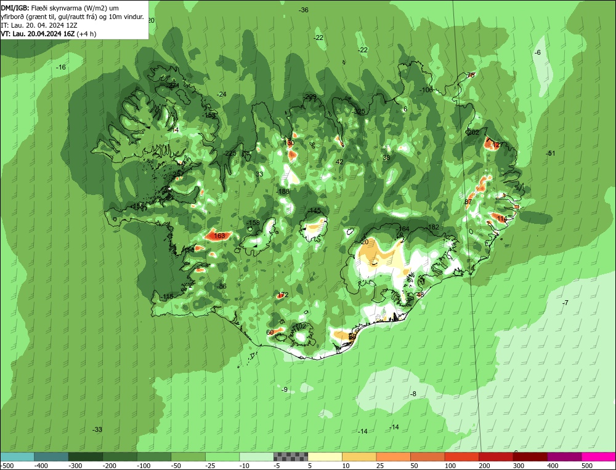This screenshot has height=470, width=616.
Task: Click the '163' value on the red patch
Action: point(220,236)
